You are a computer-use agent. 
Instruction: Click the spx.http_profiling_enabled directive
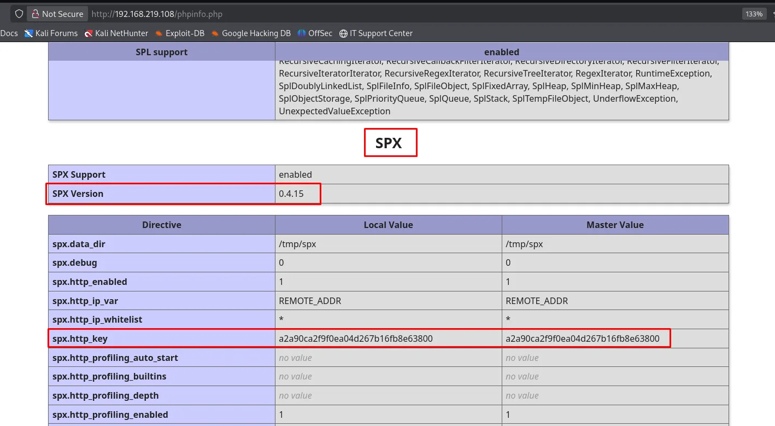(x=110, y=415)
